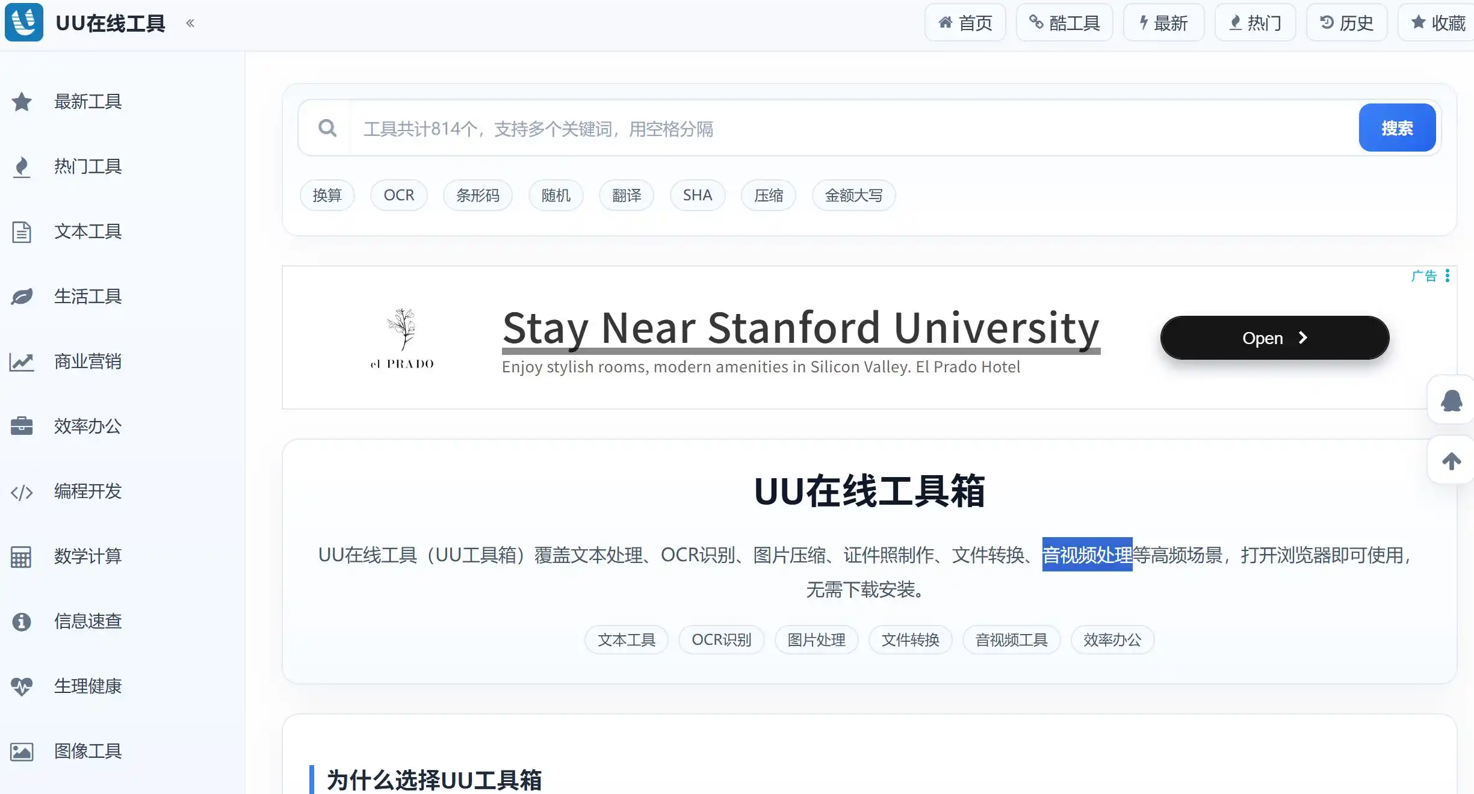Select the 换算 keyword tag
Viewport: 1474px width, 794px height.
[327, 195]
